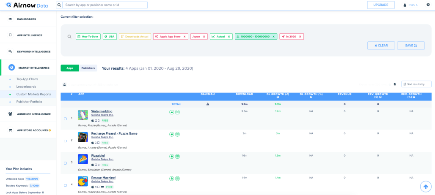The height and width of the screenshot is (195, 435).
Task: Remove the Apple App Store filter
Action: (x=184, y=37)
